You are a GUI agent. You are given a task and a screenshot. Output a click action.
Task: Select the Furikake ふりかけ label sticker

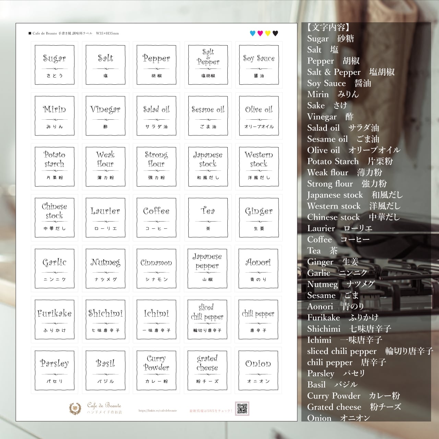pyautogui.click(x=55, y=320)
